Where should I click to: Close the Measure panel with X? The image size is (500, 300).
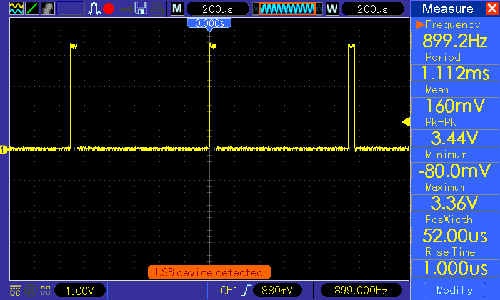coord(492,8)
